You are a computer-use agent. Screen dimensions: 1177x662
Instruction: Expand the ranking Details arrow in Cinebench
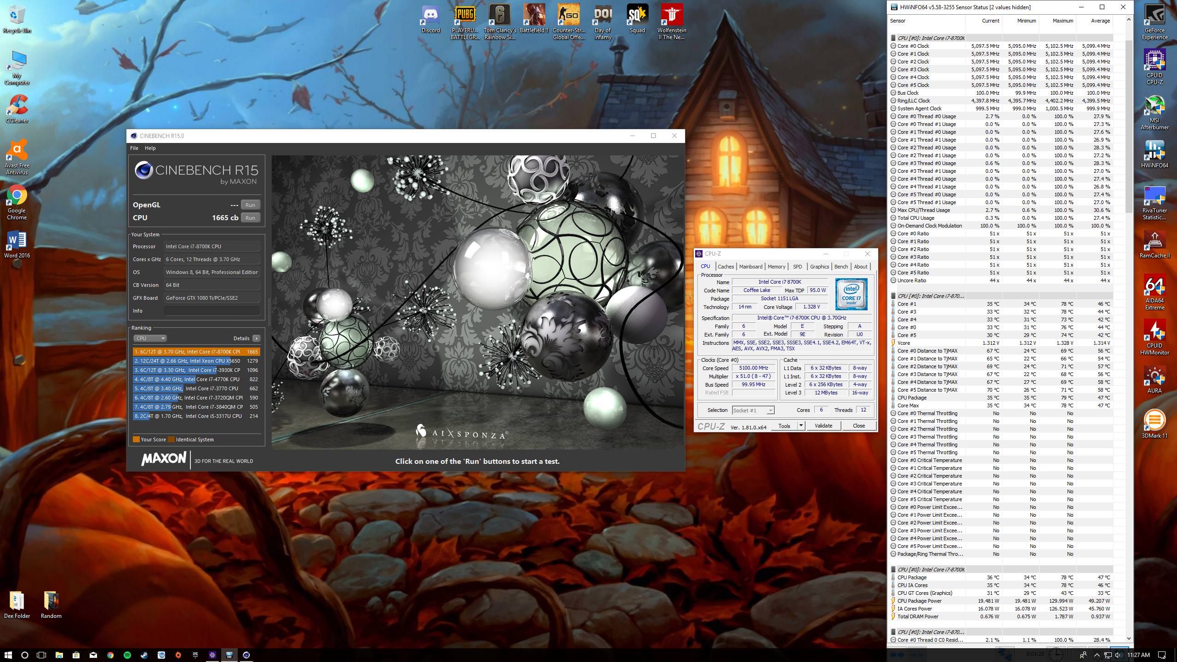(x=257, y=338)
